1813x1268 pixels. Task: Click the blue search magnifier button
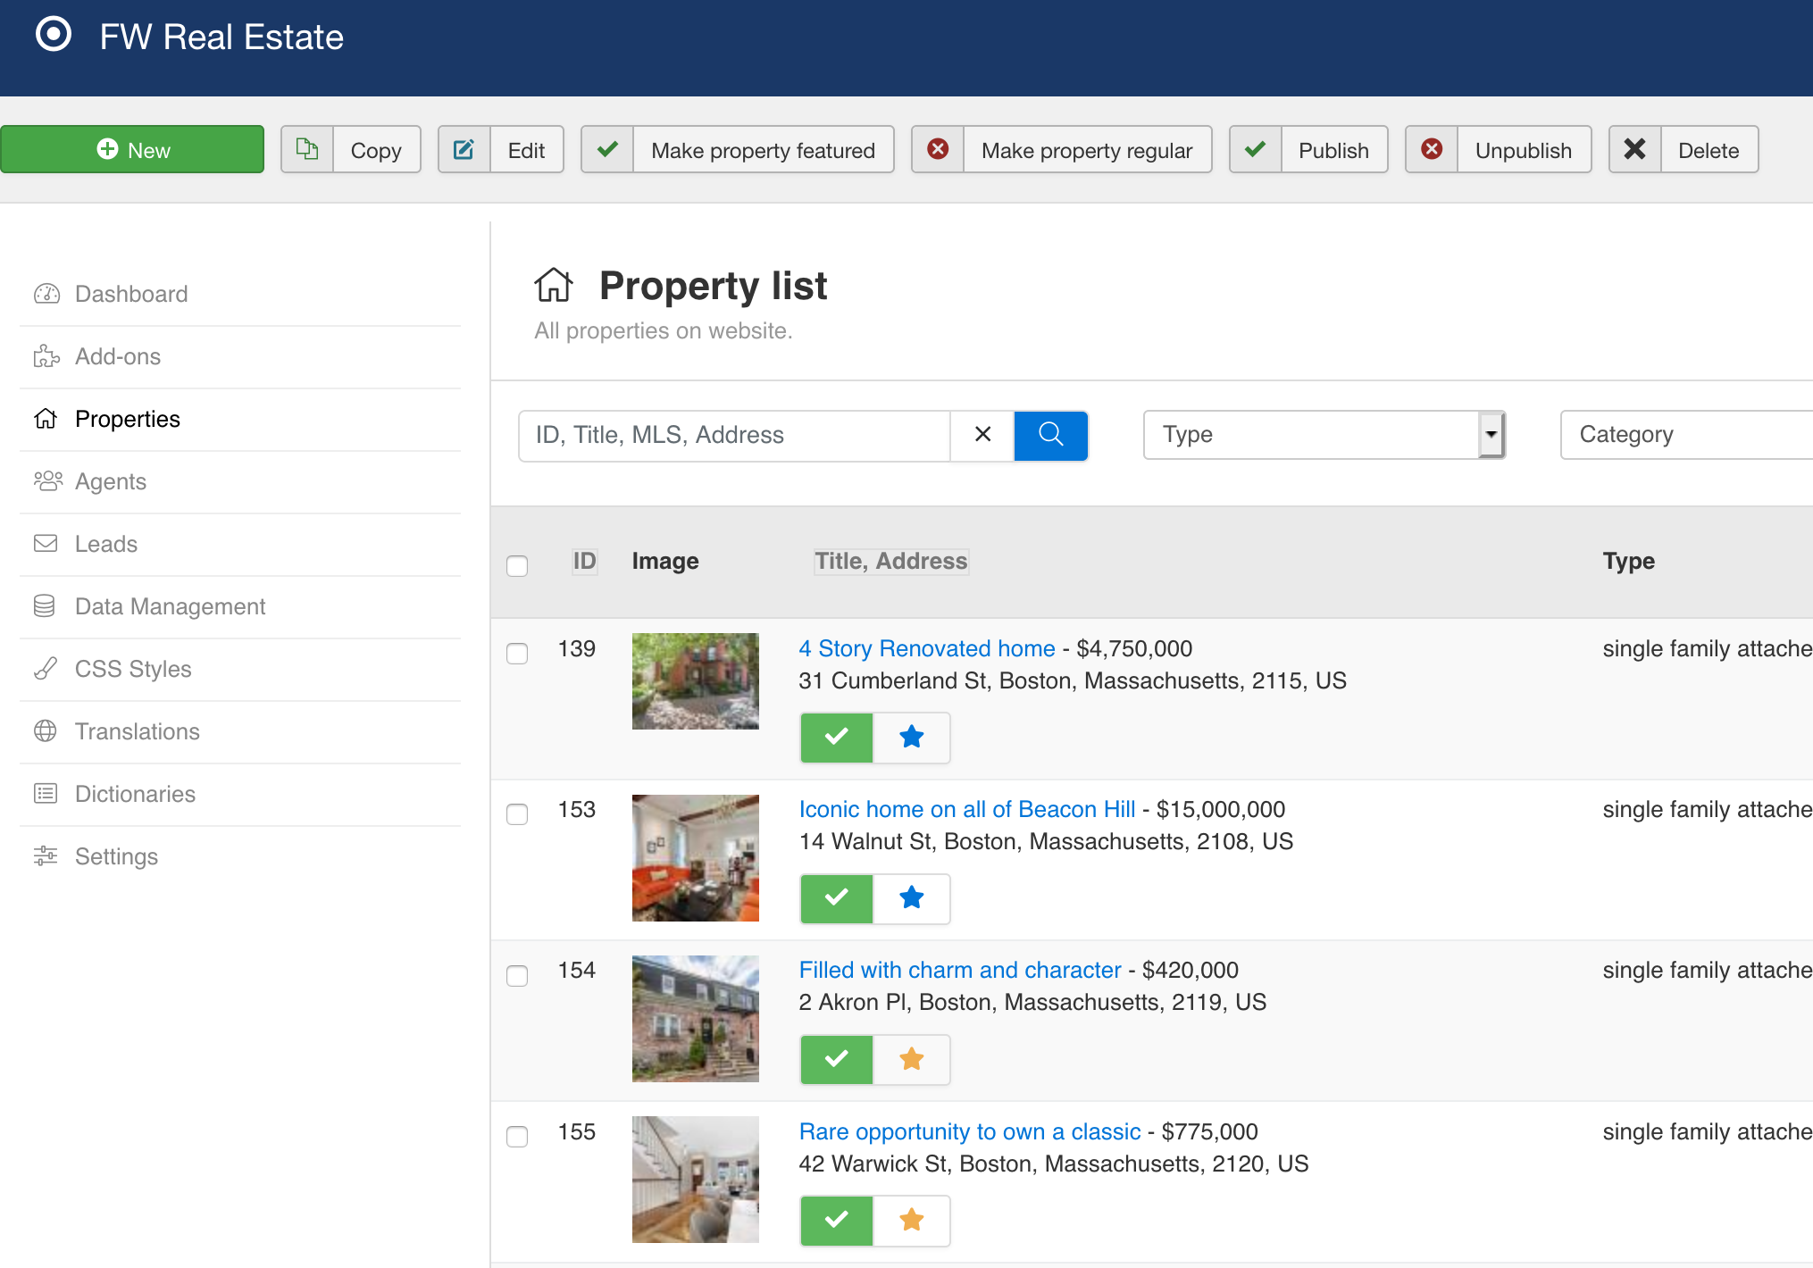point(1050,435)
